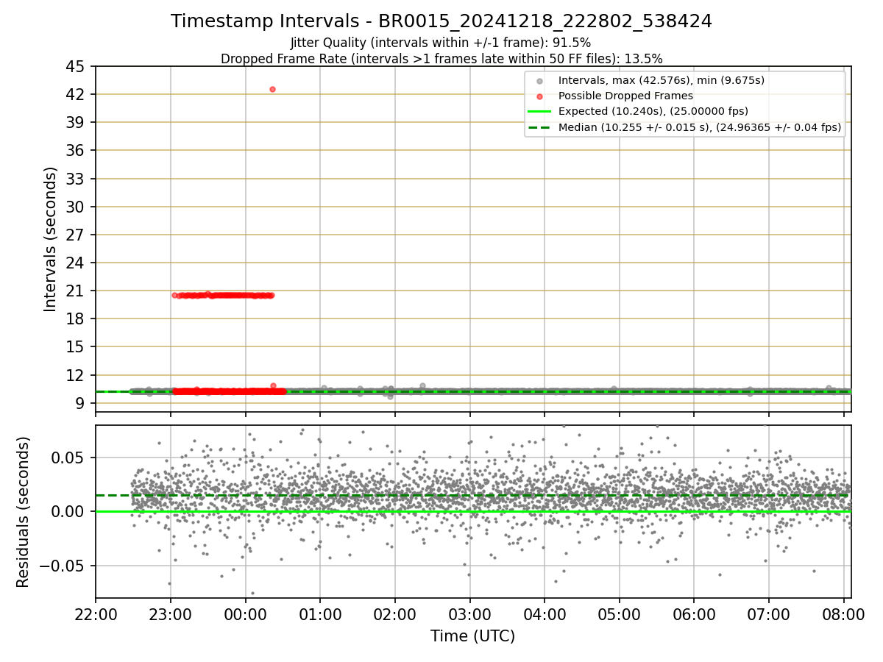Click the "33" tick on the intervals axis
This screenshot has height=662, width=883.
click(77, 179)
